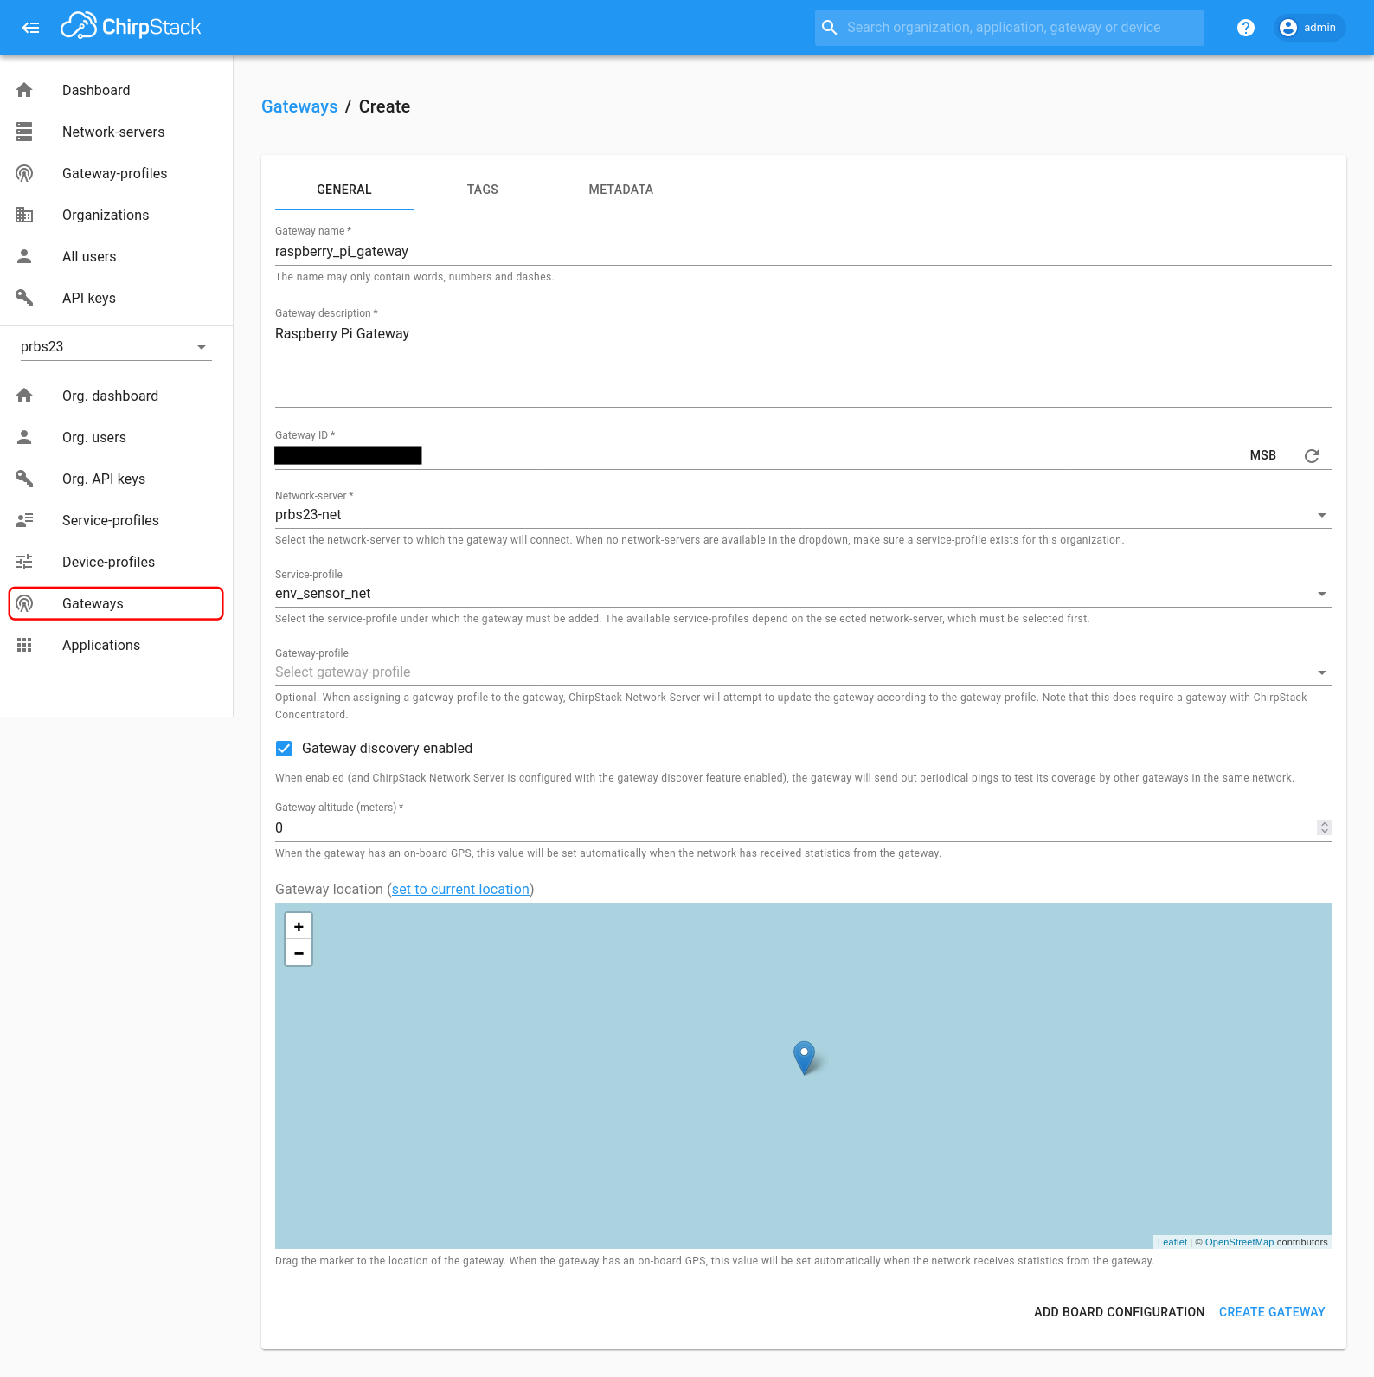Image resolution: width=1374 pixels, height=1377 pixels.
Task: Zoom in the map with plus button
Action: (299, 926)
